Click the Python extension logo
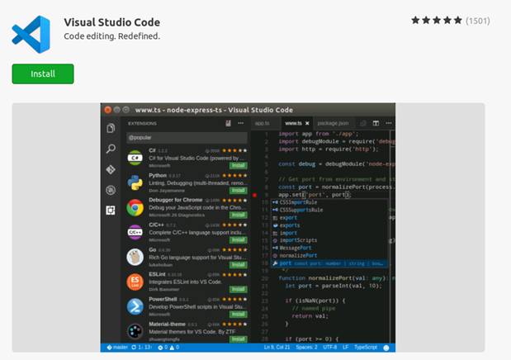The height and width of the screenshot is (360, 511). (x=135, y=182)
